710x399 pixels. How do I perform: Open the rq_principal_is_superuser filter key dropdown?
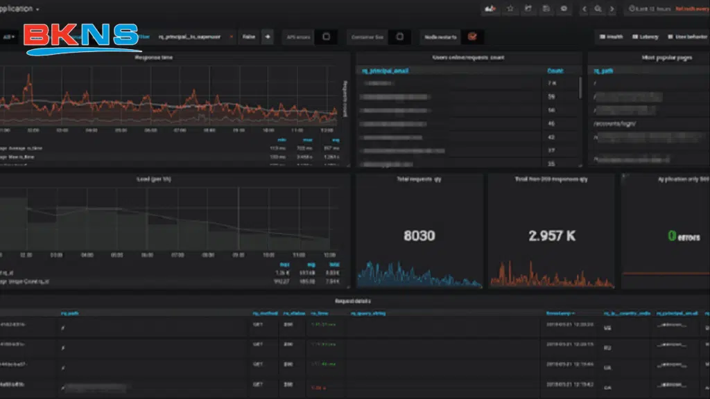tap(196, 37)
